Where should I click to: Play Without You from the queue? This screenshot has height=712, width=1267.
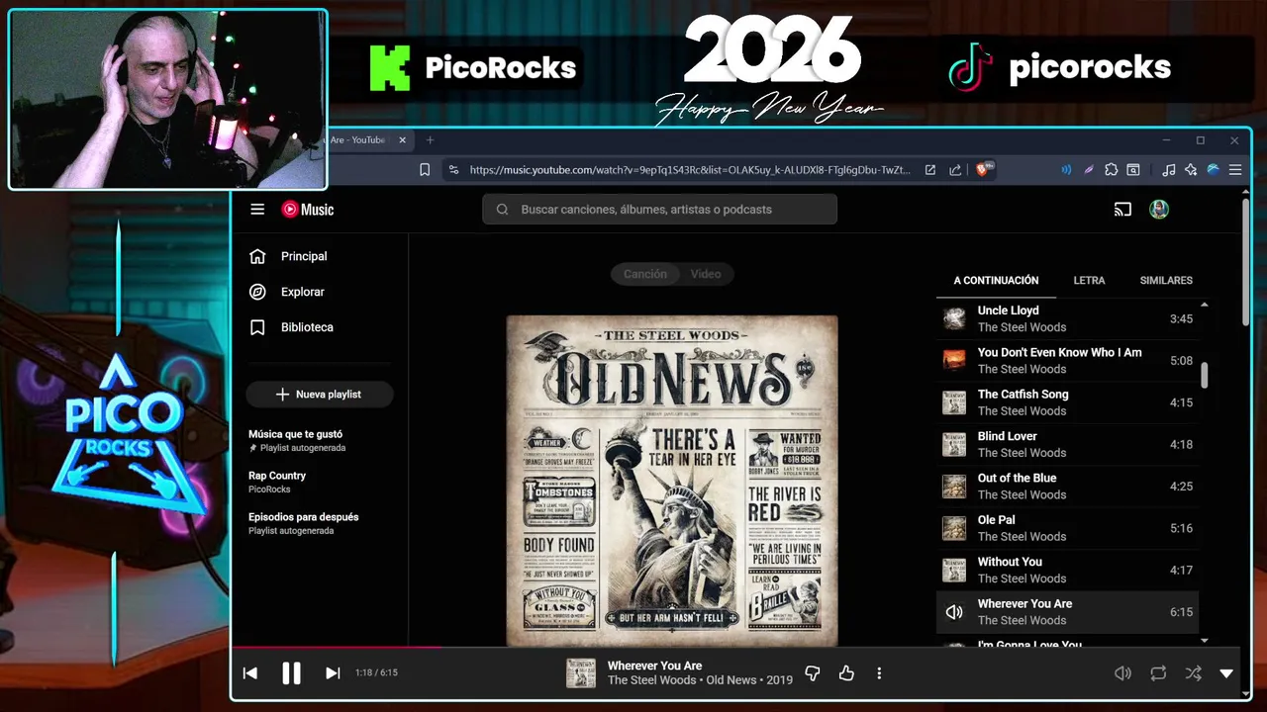tap(1067, 570)
